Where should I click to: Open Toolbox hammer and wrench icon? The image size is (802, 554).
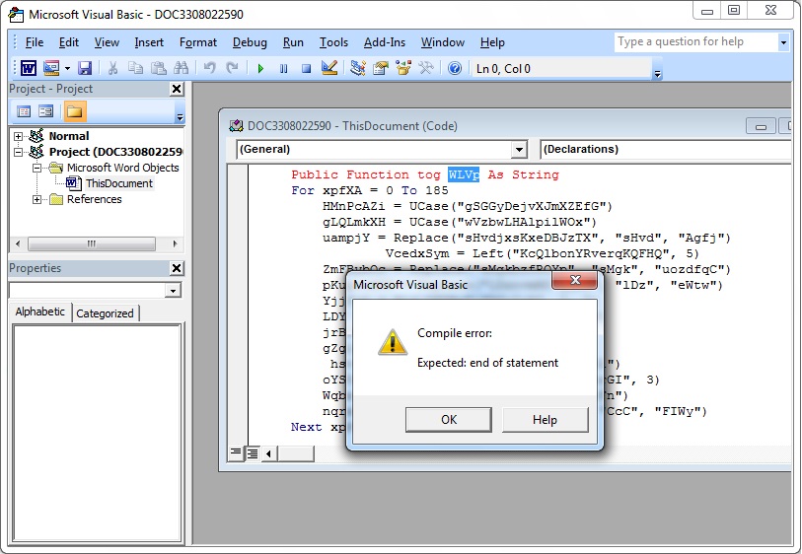425,68
